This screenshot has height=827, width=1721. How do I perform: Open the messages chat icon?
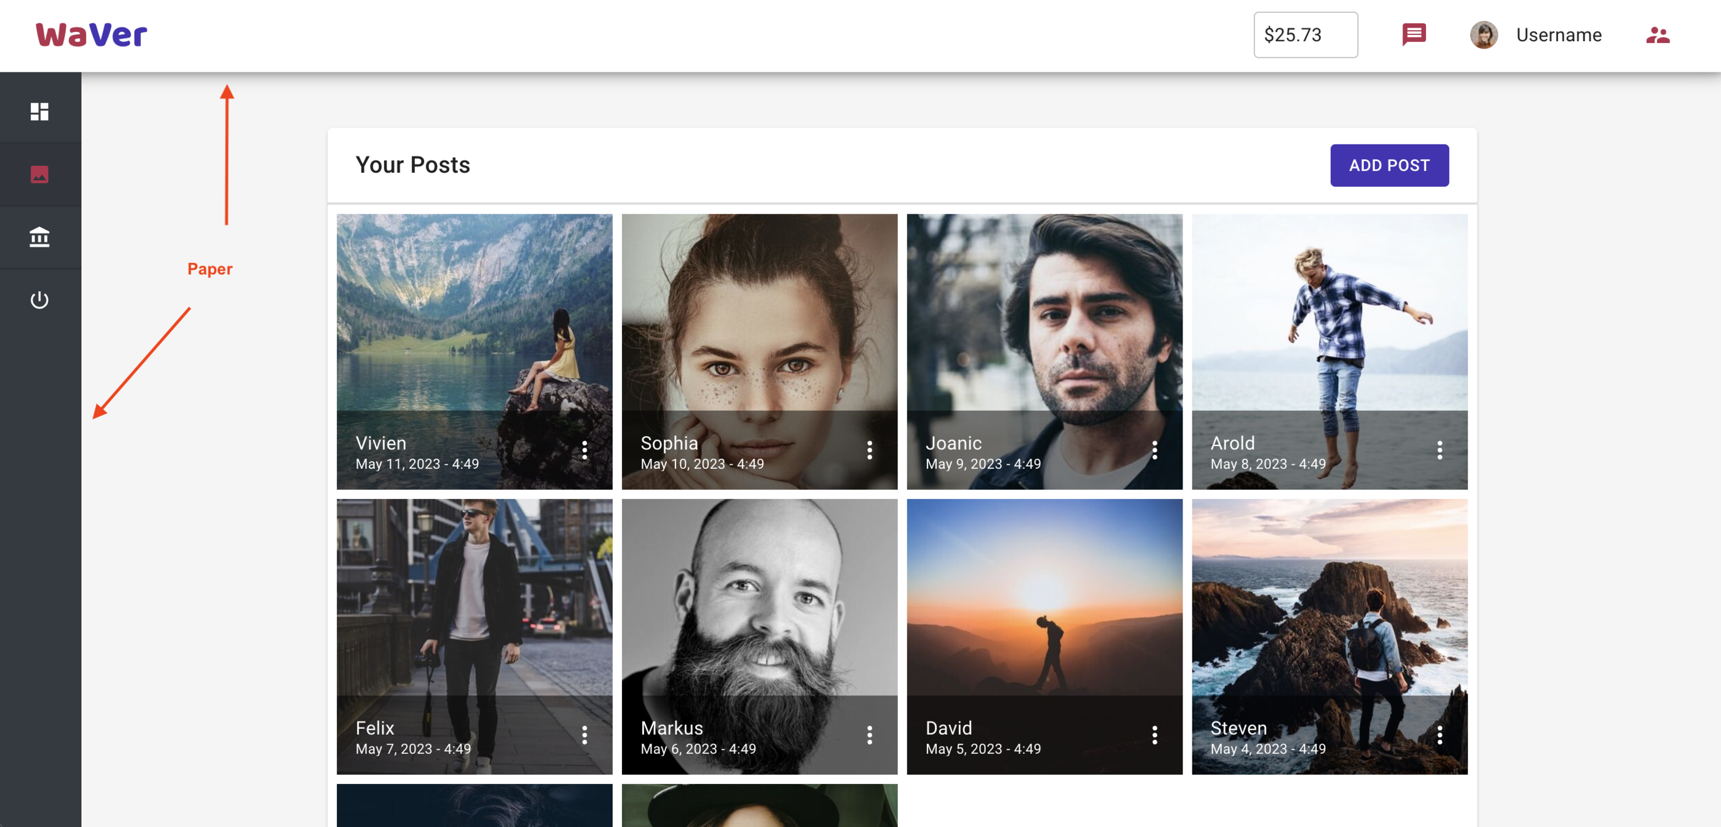1414,35
